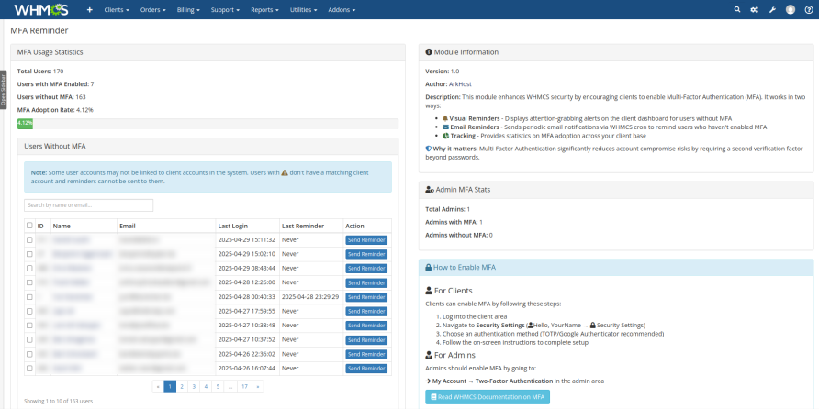
Task: Click user icon before Hello, YourName
Action: pyautogui.click(x=531, y=325)
